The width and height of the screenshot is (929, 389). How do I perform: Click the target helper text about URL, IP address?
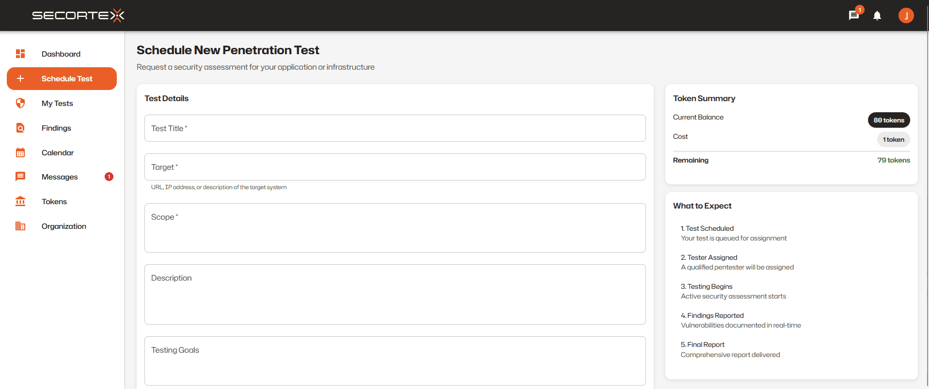pyautogui.click(x=219, y=187)
